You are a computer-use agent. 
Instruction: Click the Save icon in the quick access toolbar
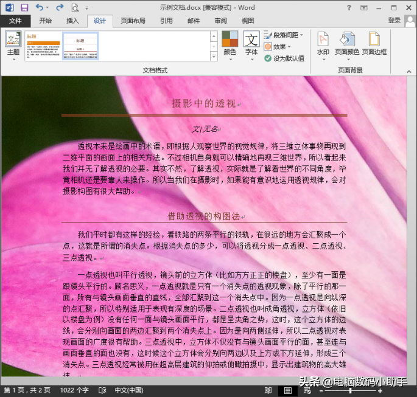[x=24, y=8]
